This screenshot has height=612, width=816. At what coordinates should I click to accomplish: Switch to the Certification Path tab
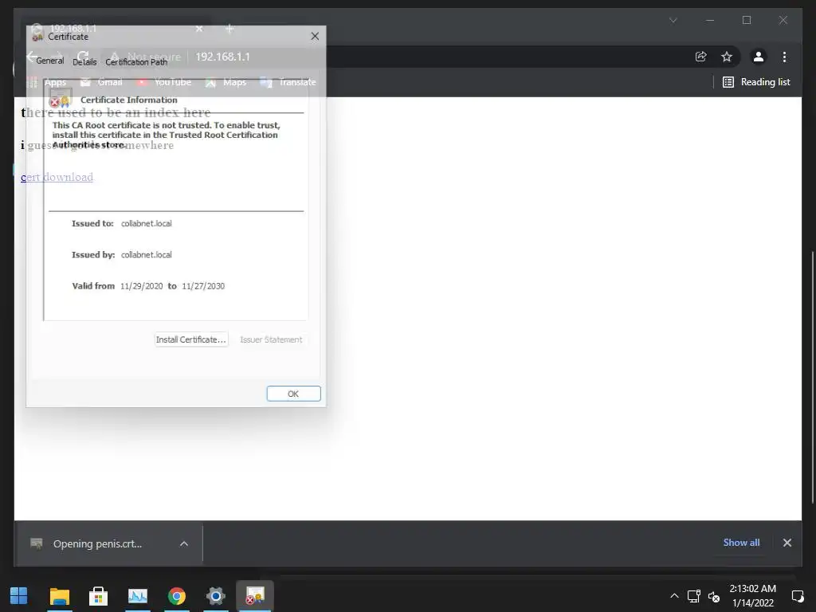[136, 62]
